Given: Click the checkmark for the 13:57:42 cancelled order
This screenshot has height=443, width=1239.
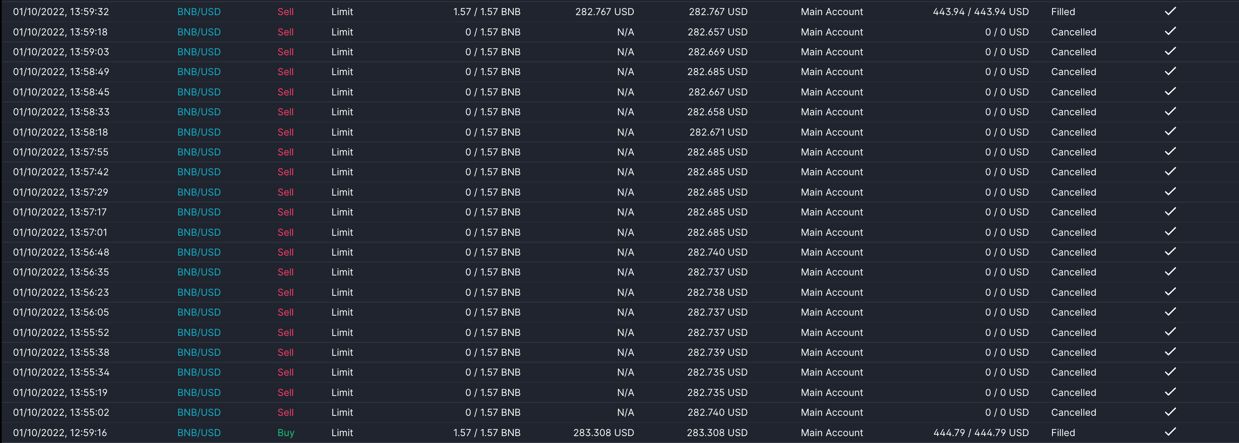Looking at the screenshot, I should pyautogui.click(x=1171, y=171).
